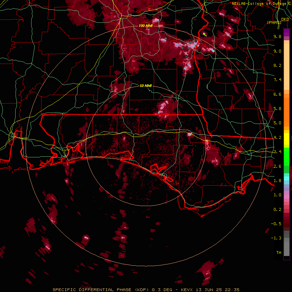The image size is (292, 292).
Task: Click the yellow band of the color bar
Action: click(x=286, y=139)
